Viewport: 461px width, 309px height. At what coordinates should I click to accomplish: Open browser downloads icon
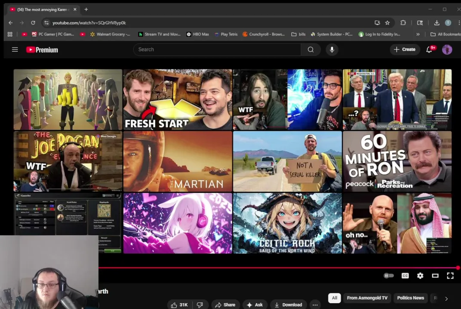(x=436, y=23)
